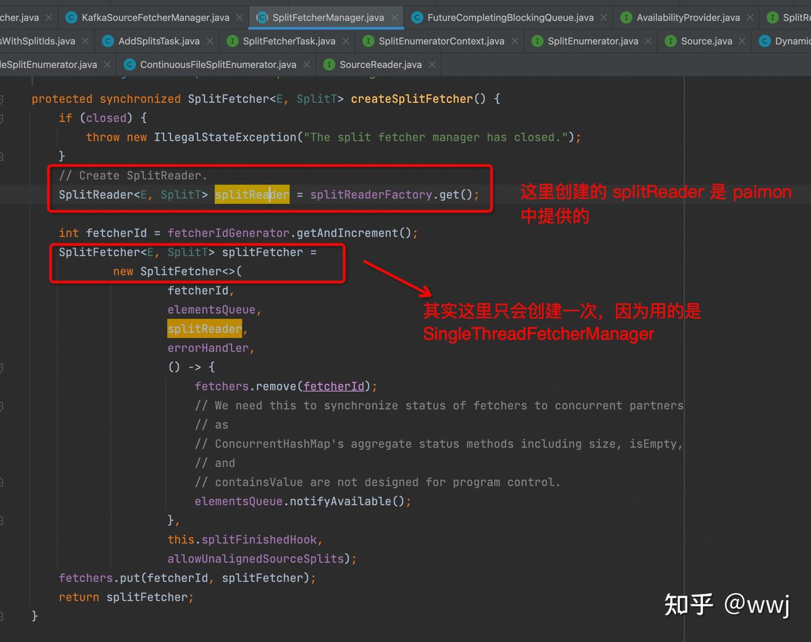The width and height of the screenshot is (811, 642).
Task: Click the class icon on AddSplitsTask.java tab
Action: [x=107, y=41]
